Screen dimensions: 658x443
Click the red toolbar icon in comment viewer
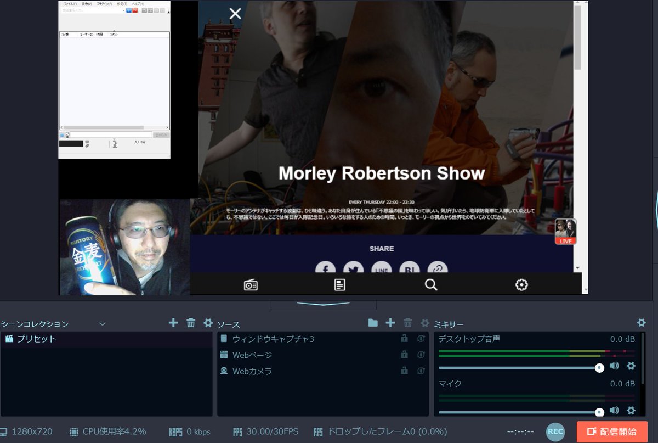click(x=135, y=10)
